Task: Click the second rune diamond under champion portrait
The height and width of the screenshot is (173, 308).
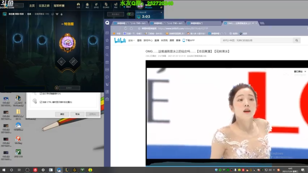Action: tap(73, 62)
